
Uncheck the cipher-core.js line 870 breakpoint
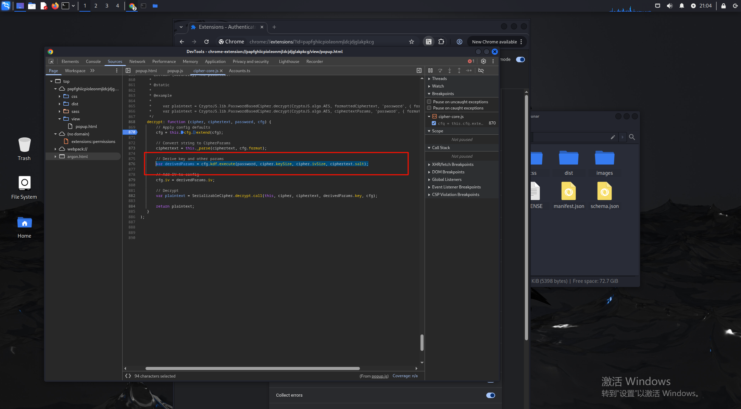coord(434,123)
